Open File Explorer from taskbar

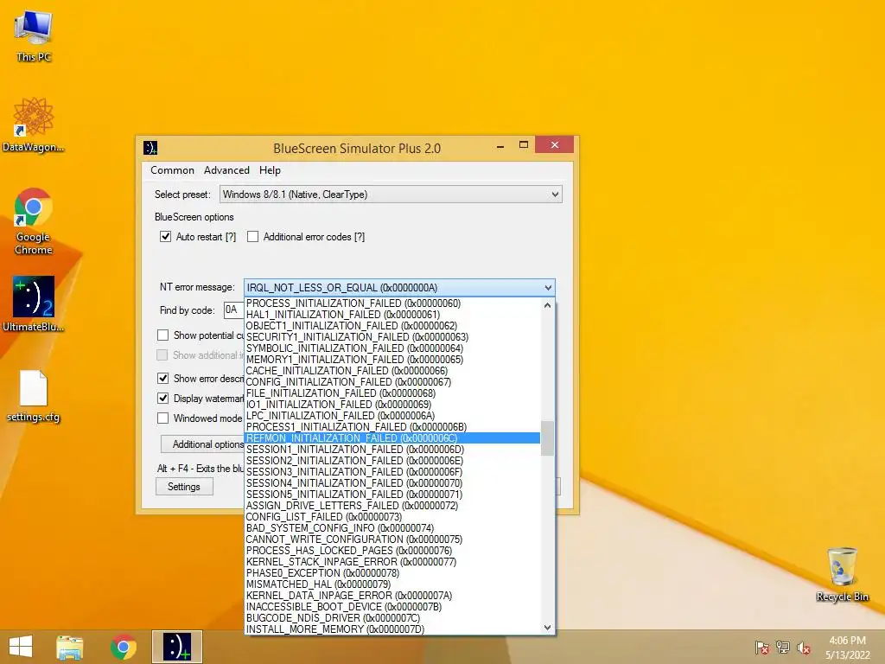click(x=69, y=647)
